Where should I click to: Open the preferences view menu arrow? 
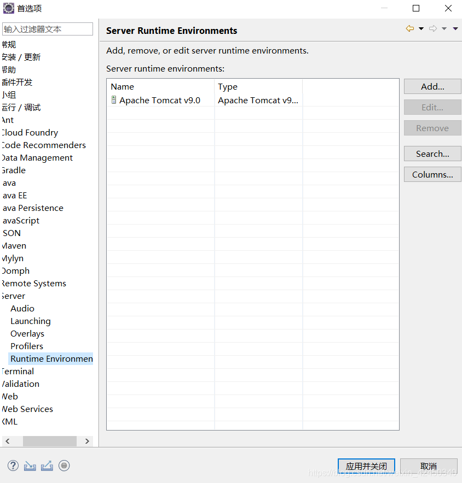coord(455,28)
